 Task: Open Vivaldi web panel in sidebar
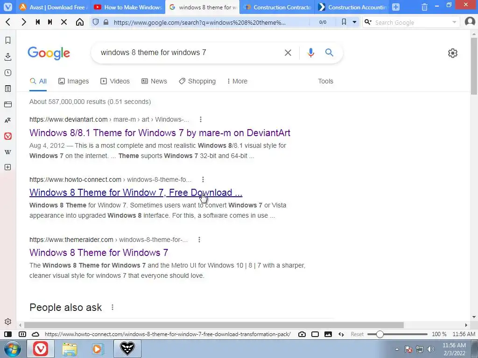(x=8, y=136)
